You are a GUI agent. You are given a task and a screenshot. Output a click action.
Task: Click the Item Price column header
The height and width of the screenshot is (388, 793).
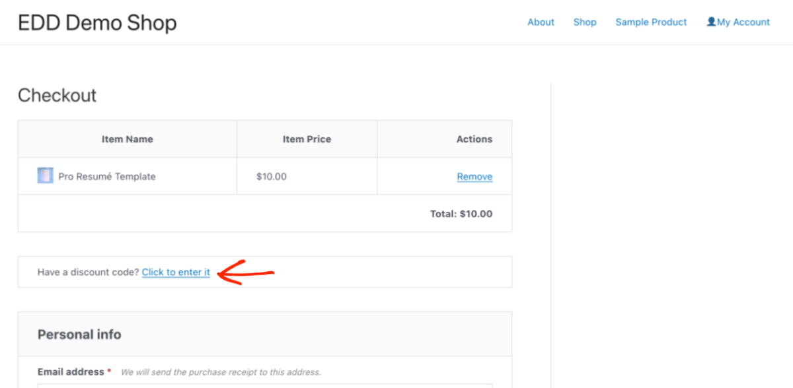pyautogui.click(x=307, y=139)
